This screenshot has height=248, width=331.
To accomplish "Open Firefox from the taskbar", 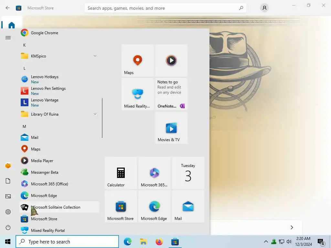I will 159,242.
